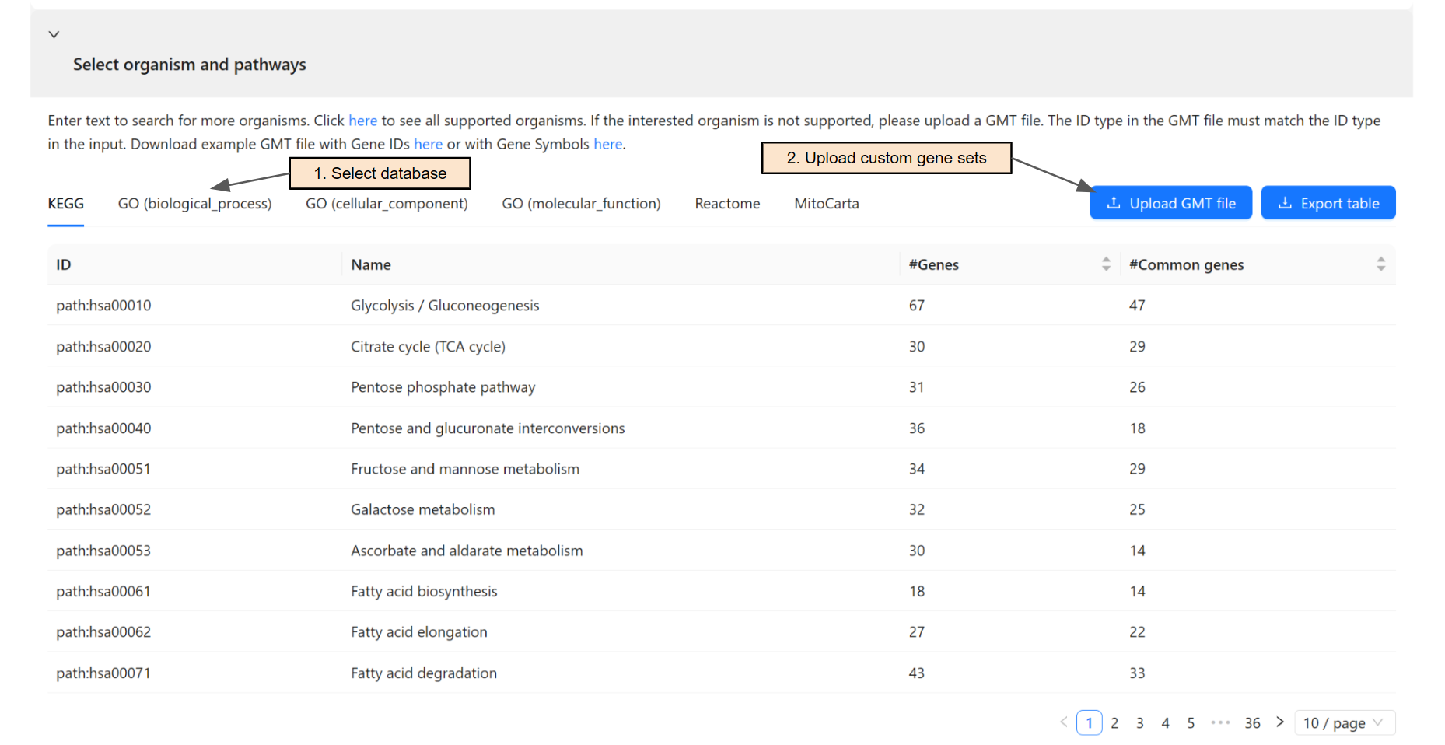Sort table by #Common genes column

[1380, 264]
